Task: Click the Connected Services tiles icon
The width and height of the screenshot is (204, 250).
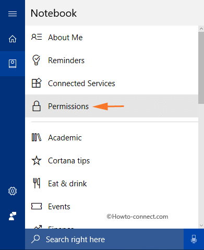Action: [x=37, y=83]
